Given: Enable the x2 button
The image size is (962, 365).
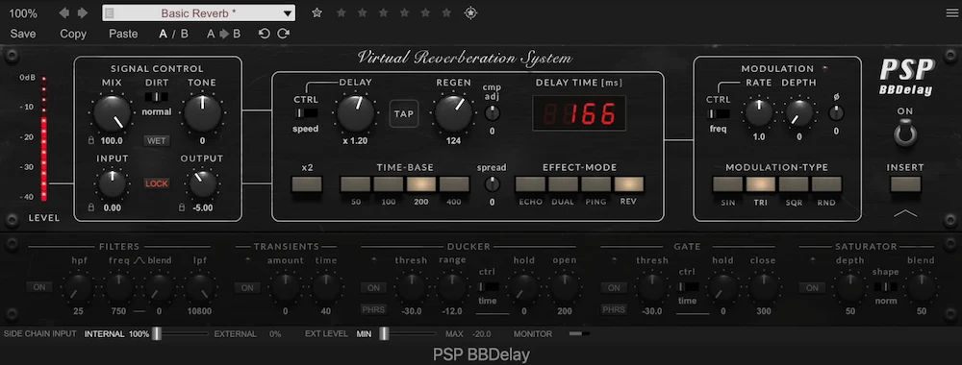Looking at the screenshot, I should [x=307, y=184].
